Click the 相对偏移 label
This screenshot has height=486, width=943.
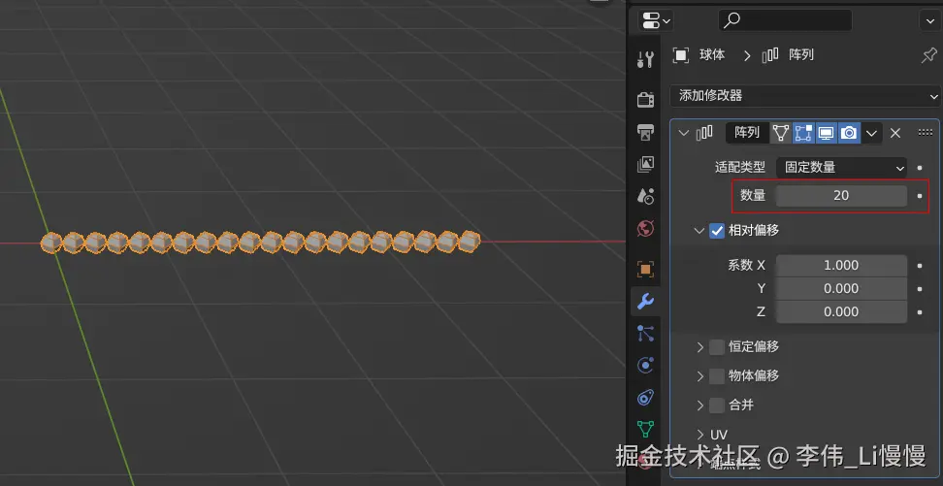click(754, 230)
